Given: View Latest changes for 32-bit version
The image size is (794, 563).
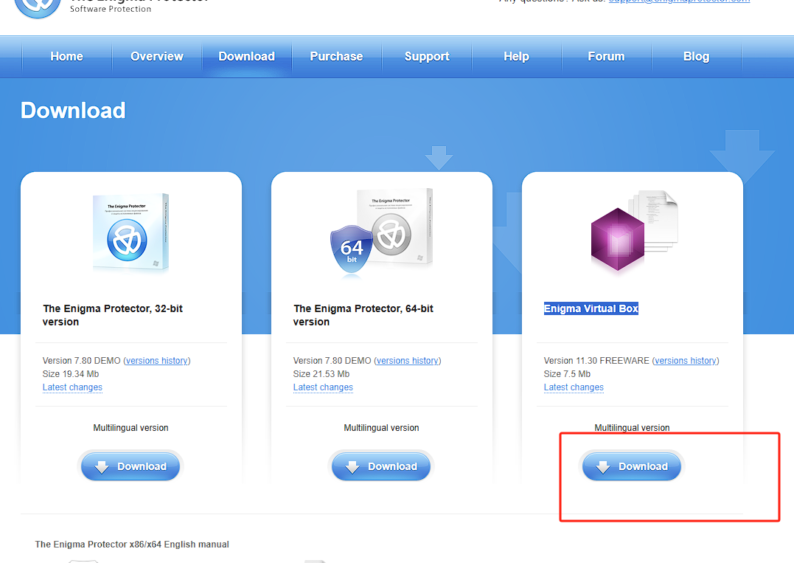Looking at the screenshot, I should 72,387.
